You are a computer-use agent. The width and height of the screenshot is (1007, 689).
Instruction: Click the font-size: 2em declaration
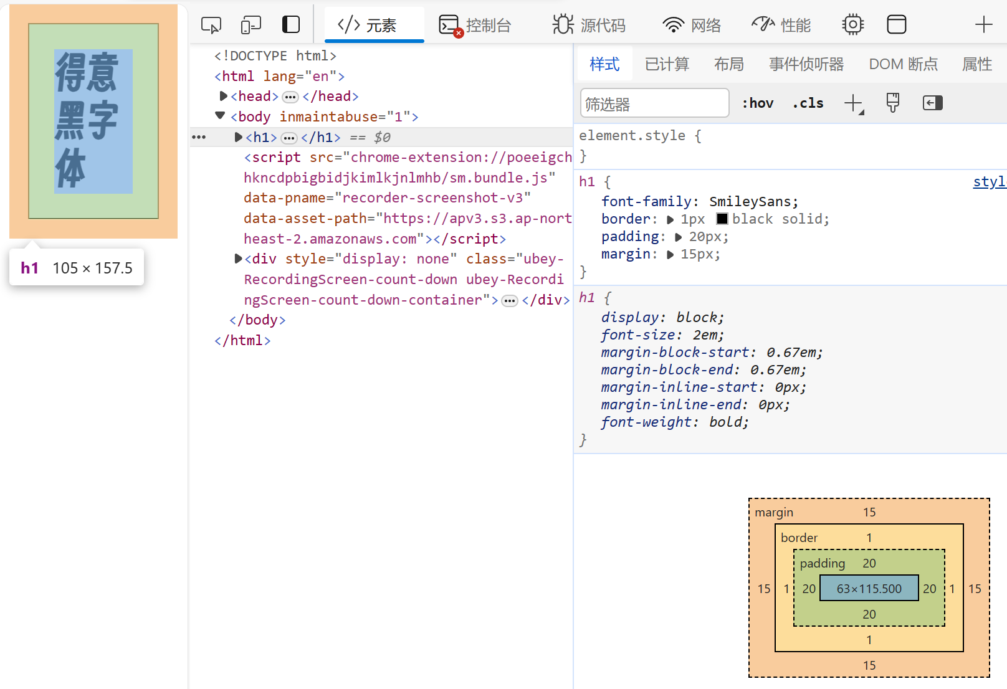(x=662, y=335)
